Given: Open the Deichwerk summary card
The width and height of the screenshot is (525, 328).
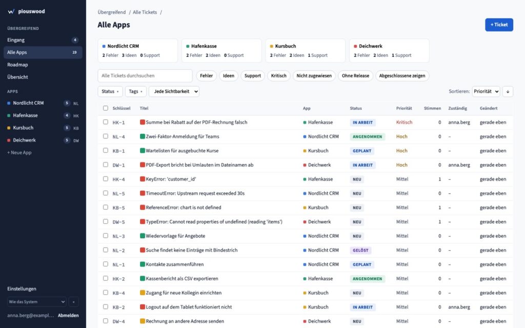Looking at the screenshot, I should [389, 51].
